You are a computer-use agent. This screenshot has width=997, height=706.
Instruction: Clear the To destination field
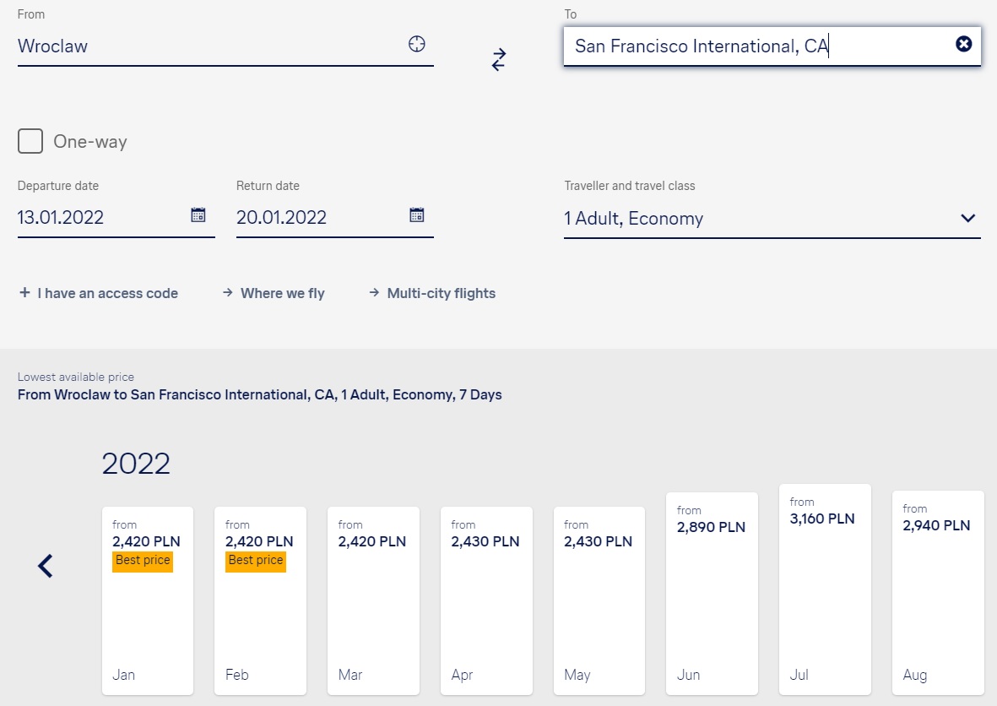pos(963,43)
